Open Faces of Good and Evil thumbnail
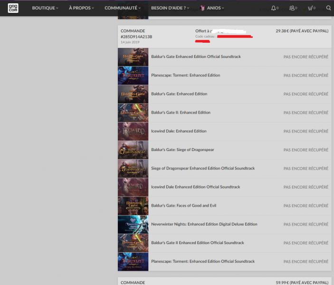 coord(133,206)
